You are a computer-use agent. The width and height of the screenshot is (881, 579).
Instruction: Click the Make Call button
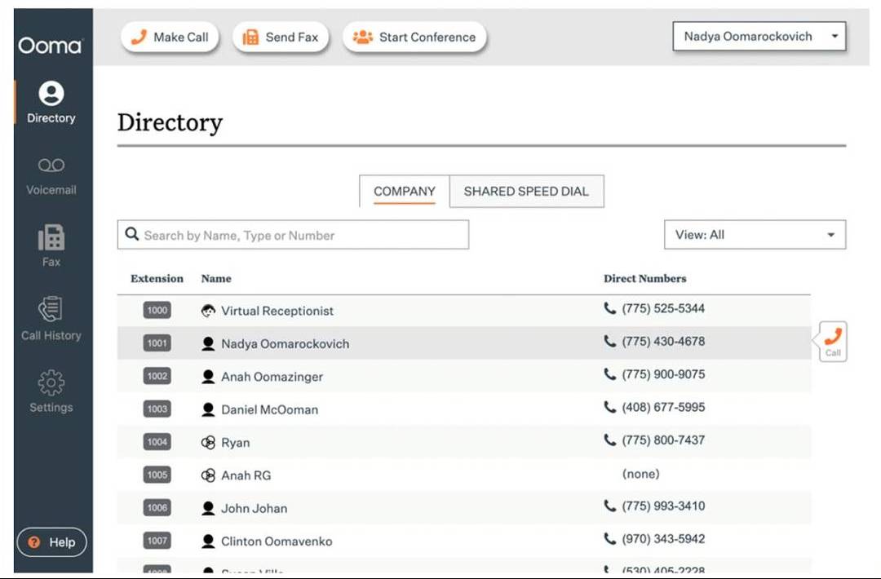point(170,37)
